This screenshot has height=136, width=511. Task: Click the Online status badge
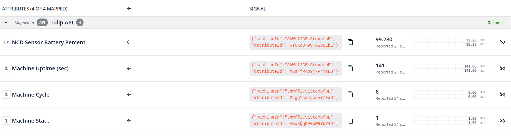coord(496,23)
